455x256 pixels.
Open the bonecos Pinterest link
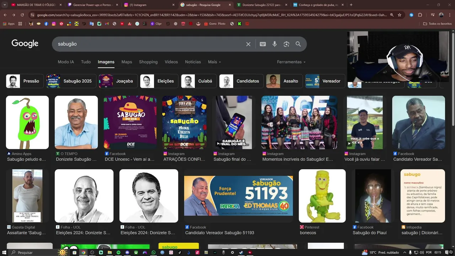click(x=308, y=233)
